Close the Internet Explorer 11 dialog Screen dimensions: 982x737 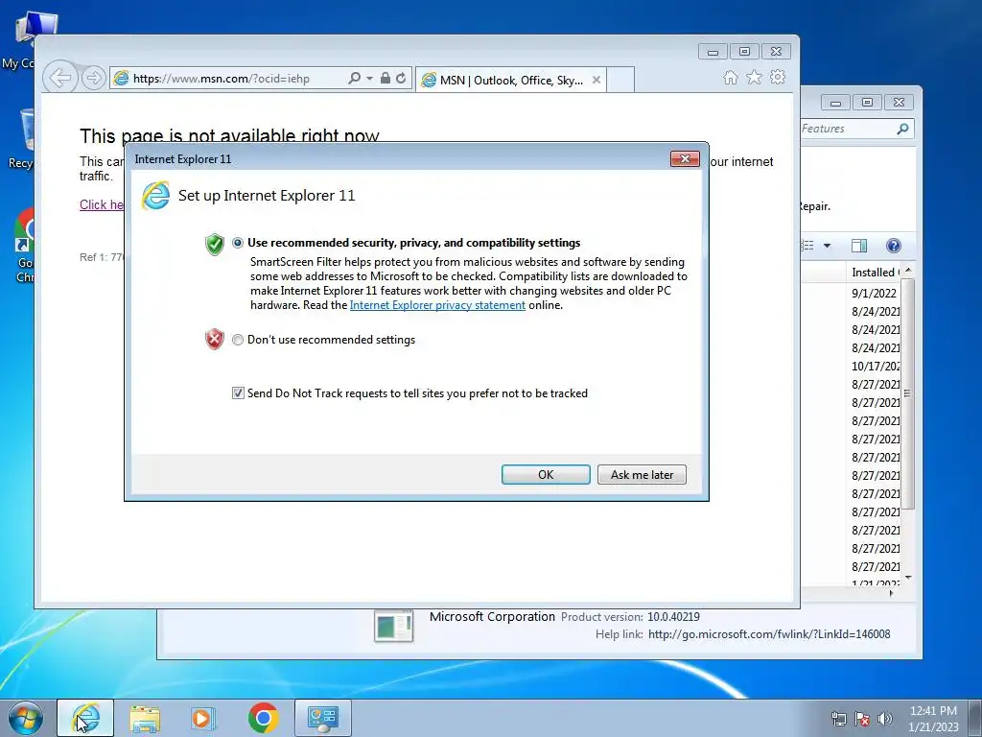685,158
